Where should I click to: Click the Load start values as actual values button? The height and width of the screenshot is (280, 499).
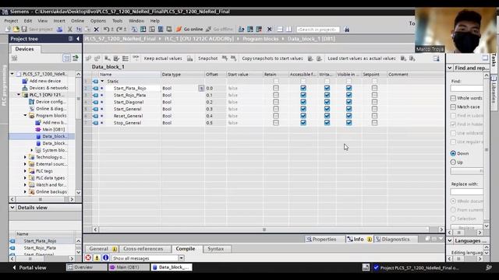362,58
